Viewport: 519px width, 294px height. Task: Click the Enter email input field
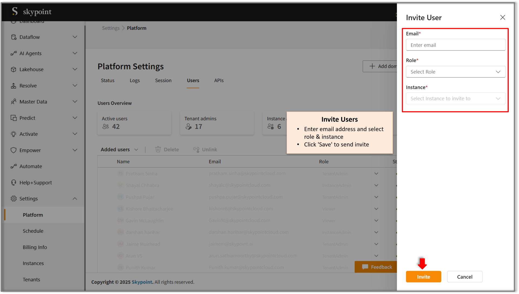tap(455, 45)
